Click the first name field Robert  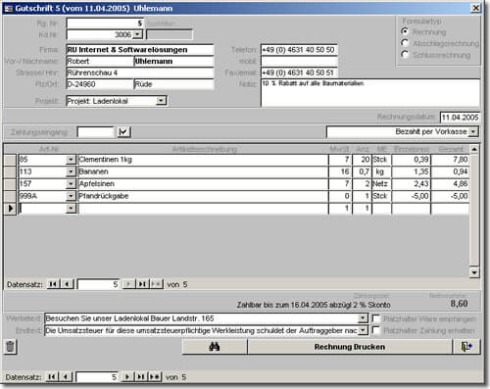pos(100,61)
